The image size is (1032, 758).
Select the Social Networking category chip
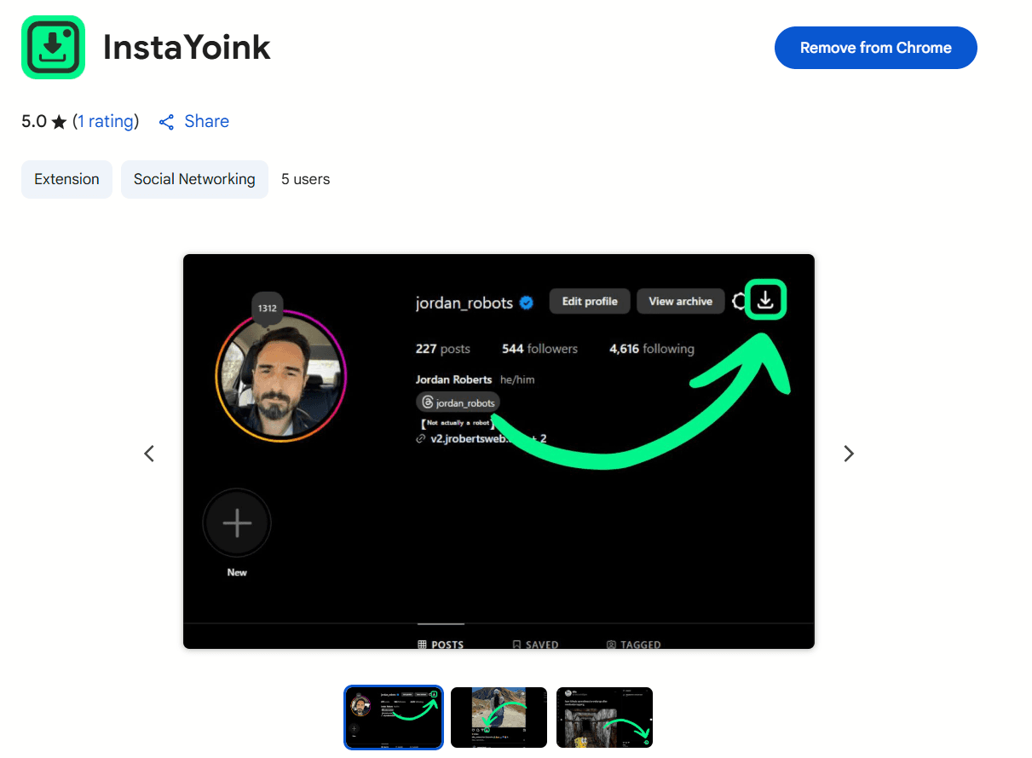194,179
